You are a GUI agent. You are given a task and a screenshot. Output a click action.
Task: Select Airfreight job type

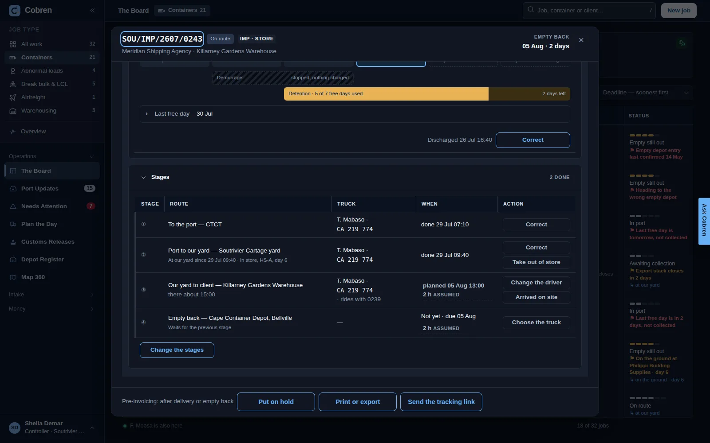pyautogui.click(x=52, y=97)
